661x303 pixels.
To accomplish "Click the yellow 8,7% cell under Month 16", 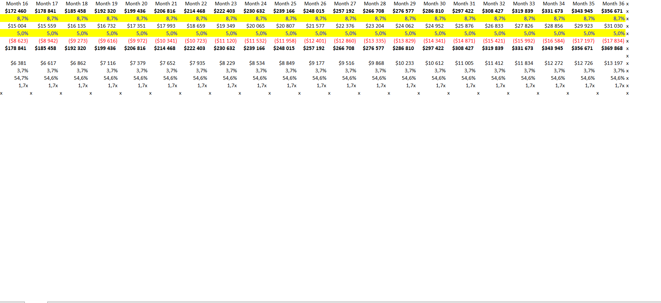I will pos(23,18).
